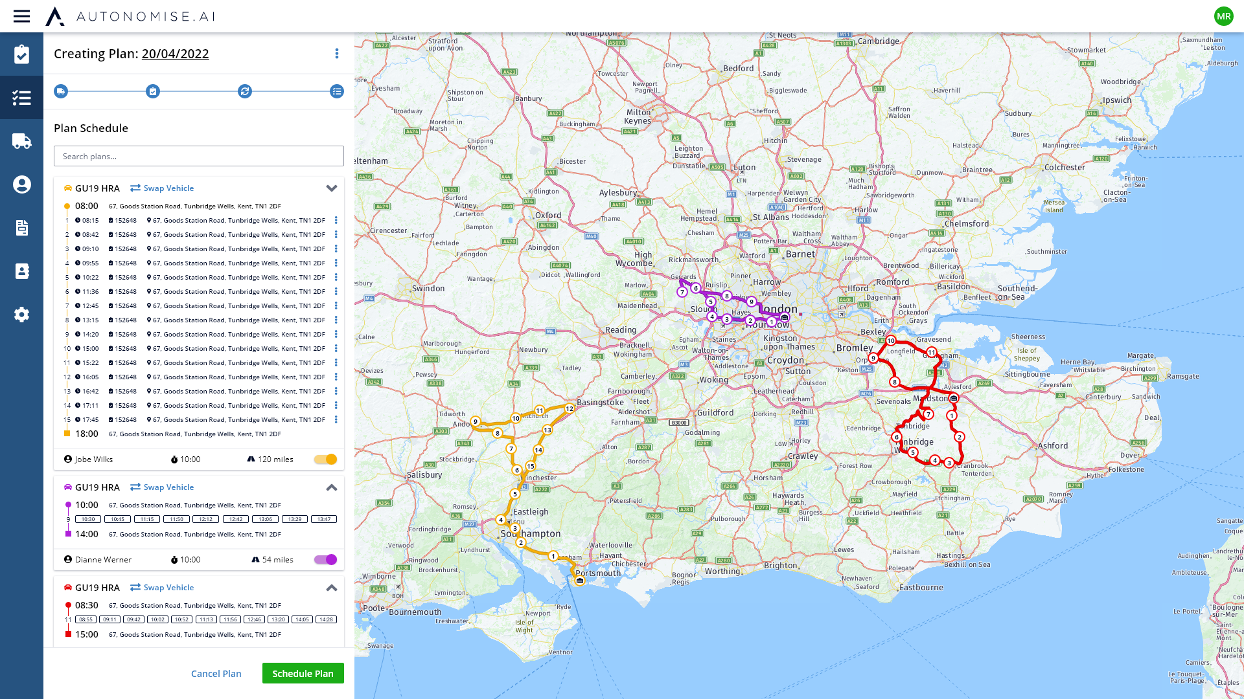This screenshot has height=699, width=1244.
Task: Toggle Dianne Werner purple route switch
Action: [x=325, y=560]
